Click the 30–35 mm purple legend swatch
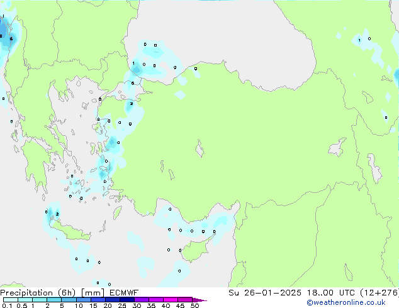 coord(141,300)
